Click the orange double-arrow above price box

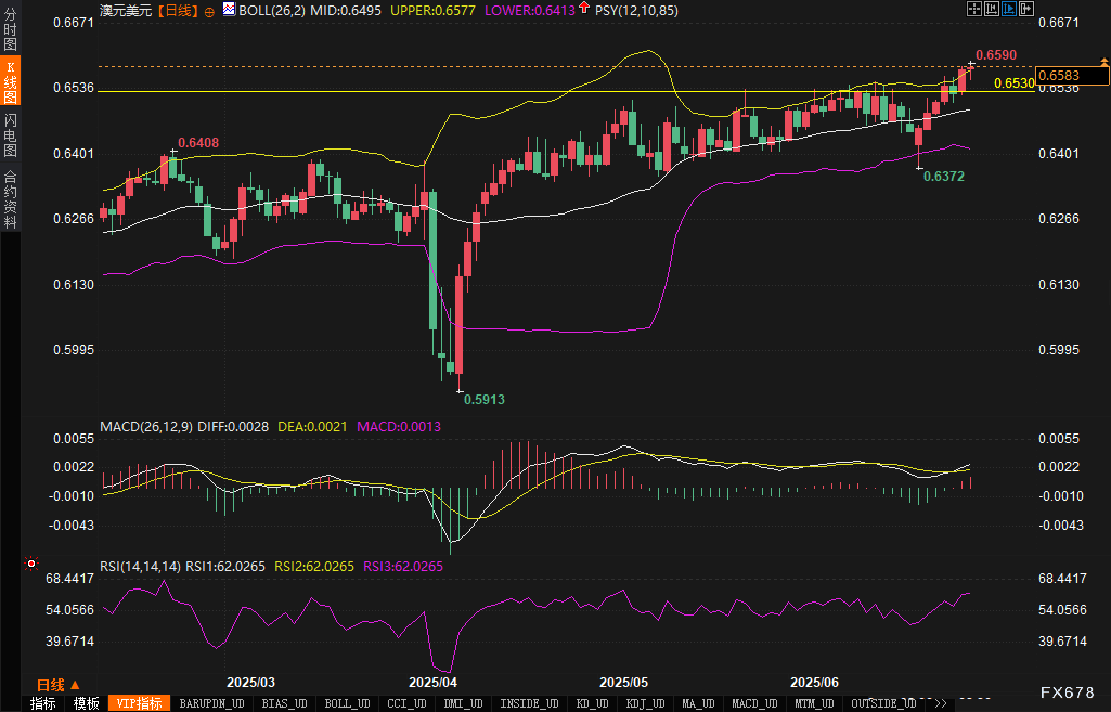pos(1104,62)
